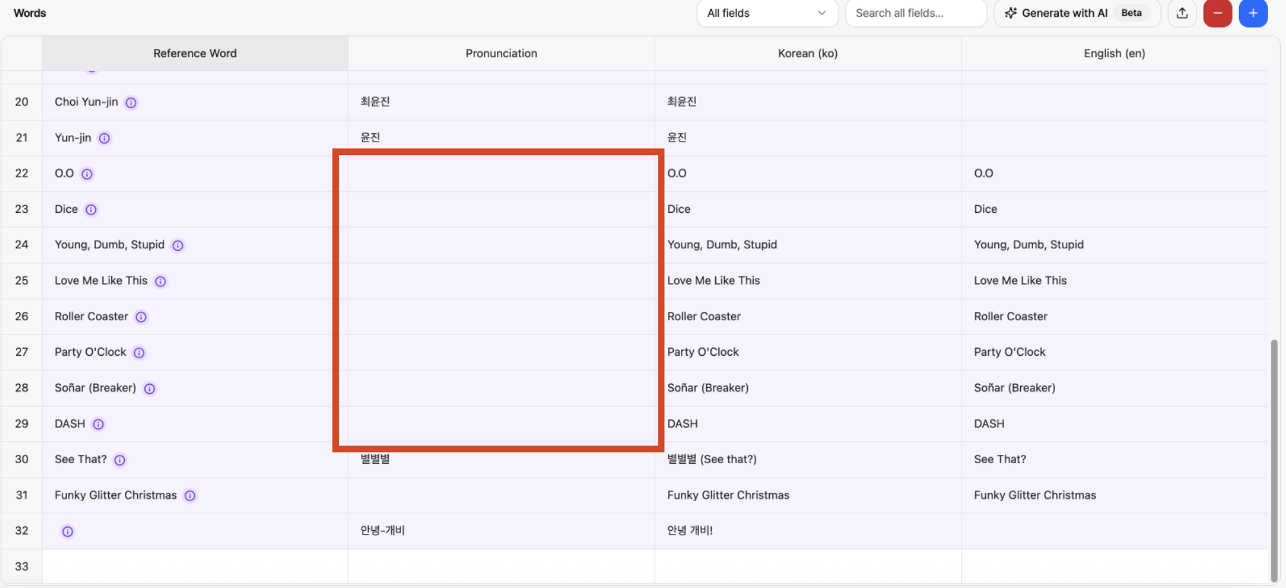Open the info icon next to O.O

coord(87,174)
